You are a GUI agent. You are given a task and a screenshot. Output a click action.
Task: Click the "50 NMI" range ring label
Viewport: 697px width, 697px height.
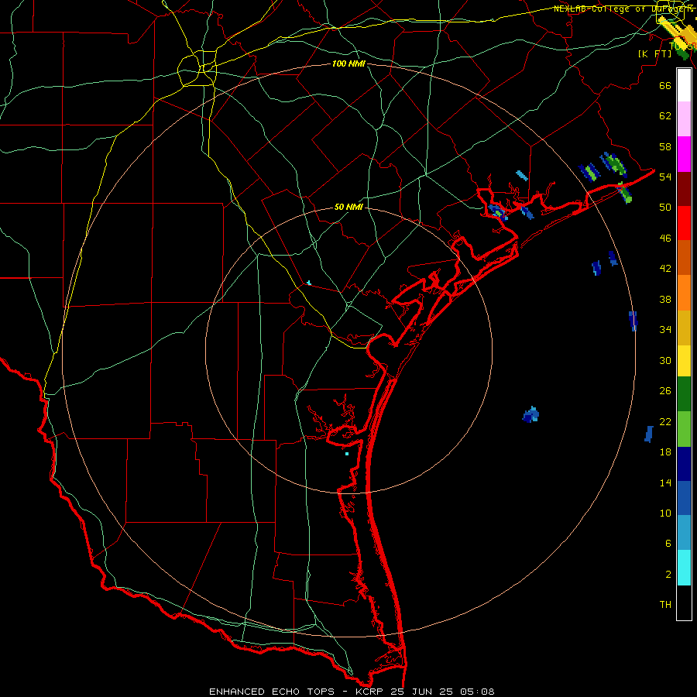pyautogui.click(x=348, y=207)
